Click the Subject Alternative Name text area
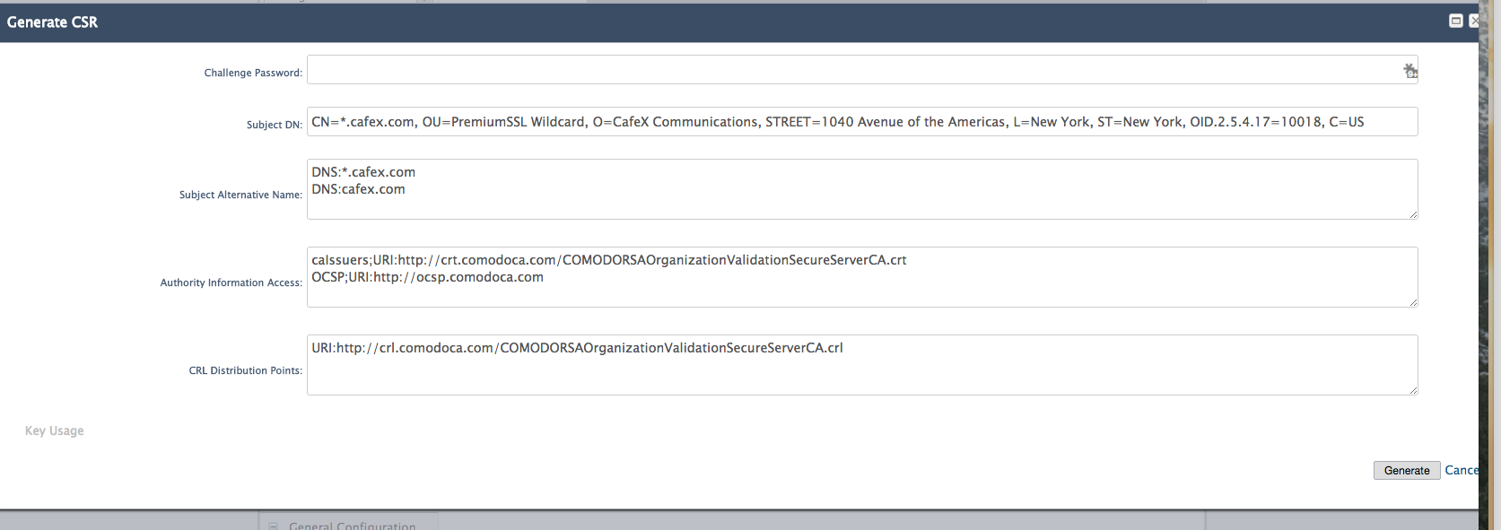Screen dimensions: 1501x530 click(x=862, y=189)
